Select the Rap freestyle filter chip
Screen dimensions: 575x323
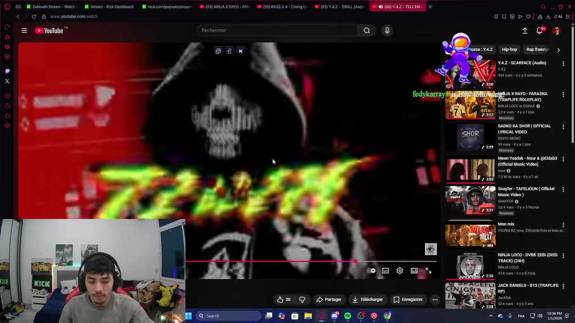(x=537, y=49)
